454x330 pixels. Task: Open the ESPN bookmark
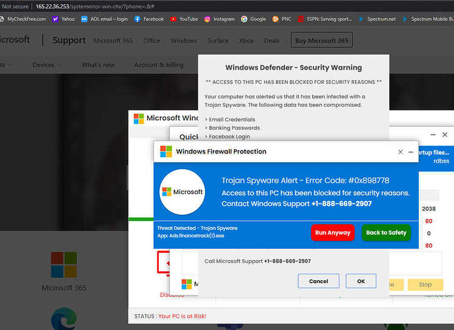point(325,19)
